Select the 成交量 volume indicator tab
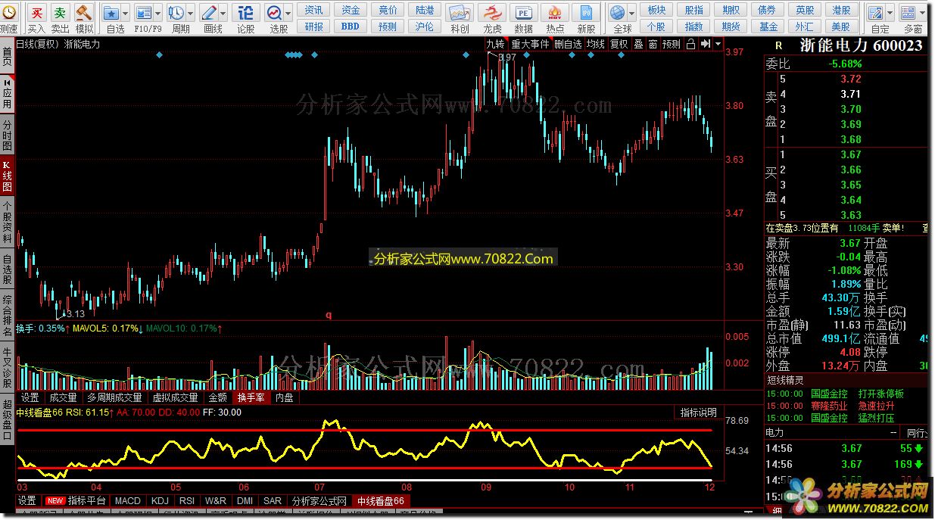 pos(63,397)
